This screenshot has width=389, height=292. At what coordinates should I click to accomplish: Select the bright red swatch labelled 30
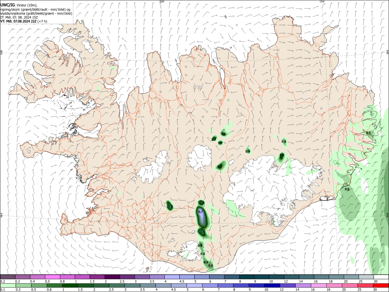380,285
